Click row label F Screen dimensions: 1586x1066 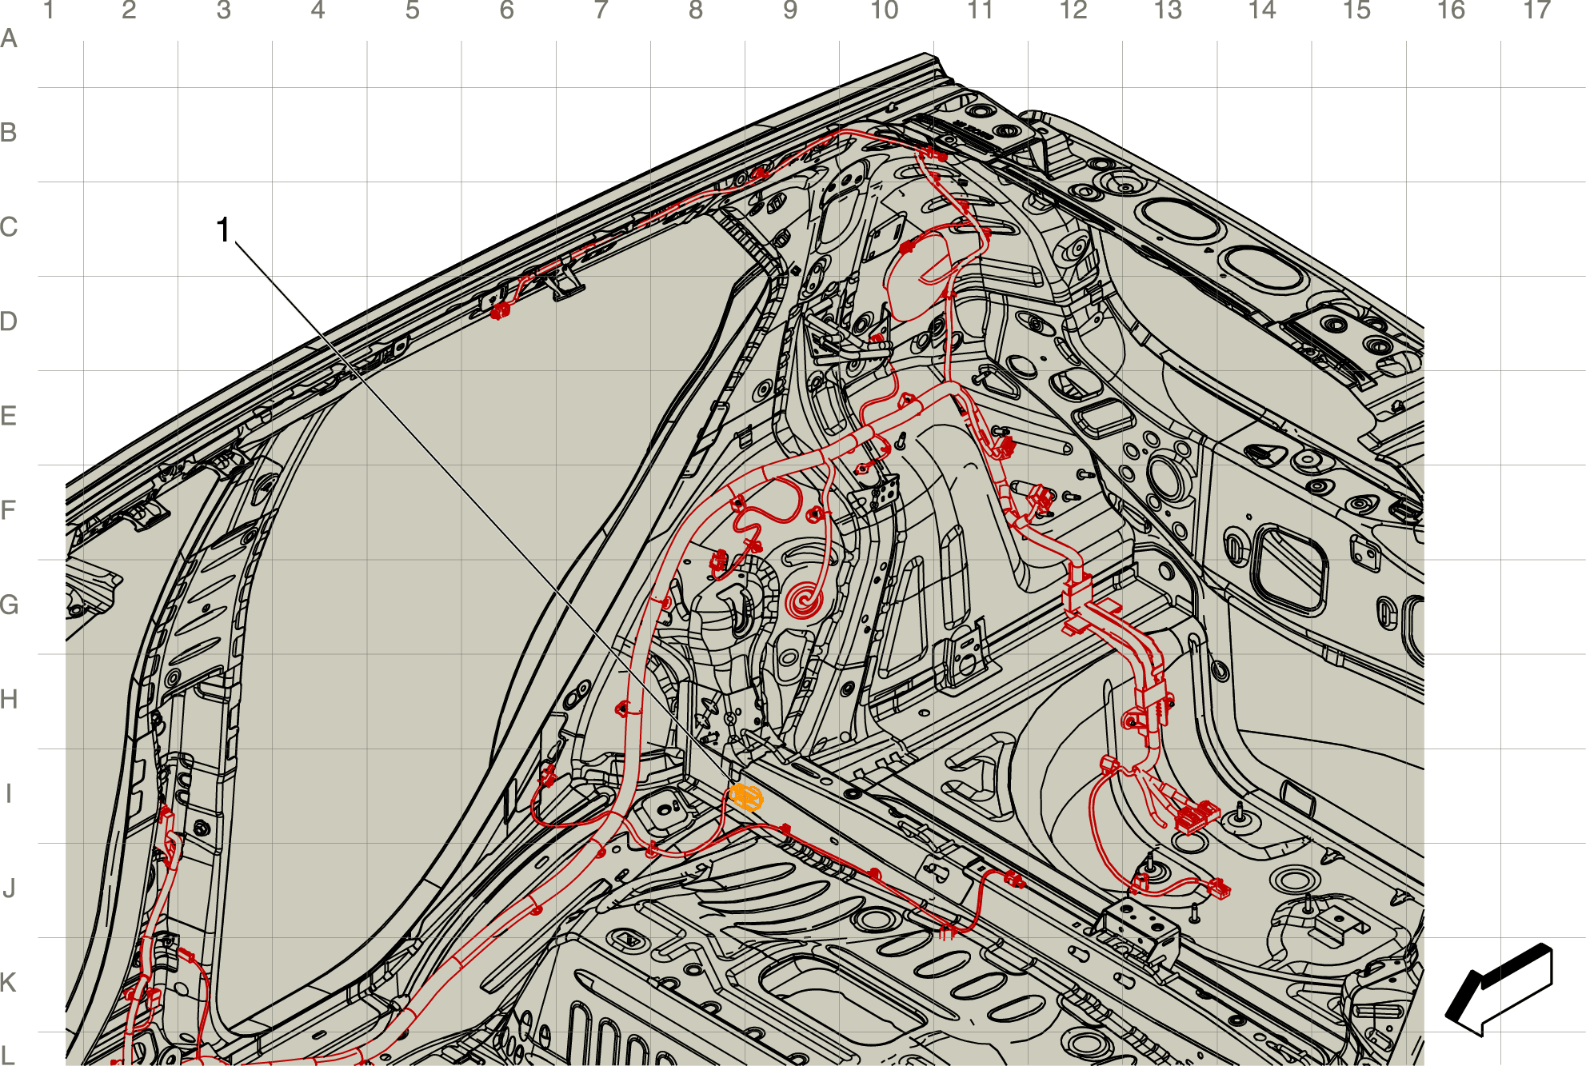(9, 510)
